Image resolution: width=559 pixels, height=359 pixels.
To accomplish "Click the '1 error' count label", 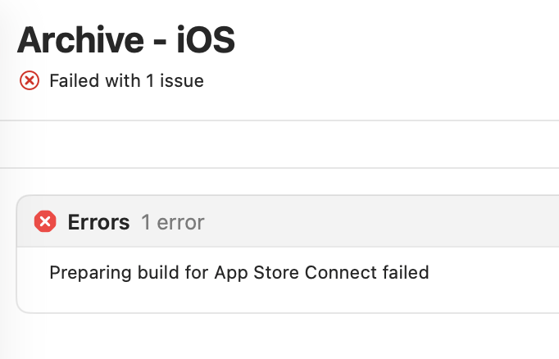I will coord(172,222).
